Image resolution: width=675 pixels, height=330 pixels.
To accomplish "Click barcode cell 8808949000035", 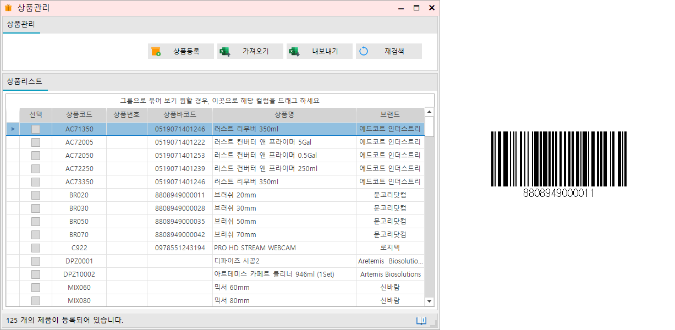I will pos(180,222).
